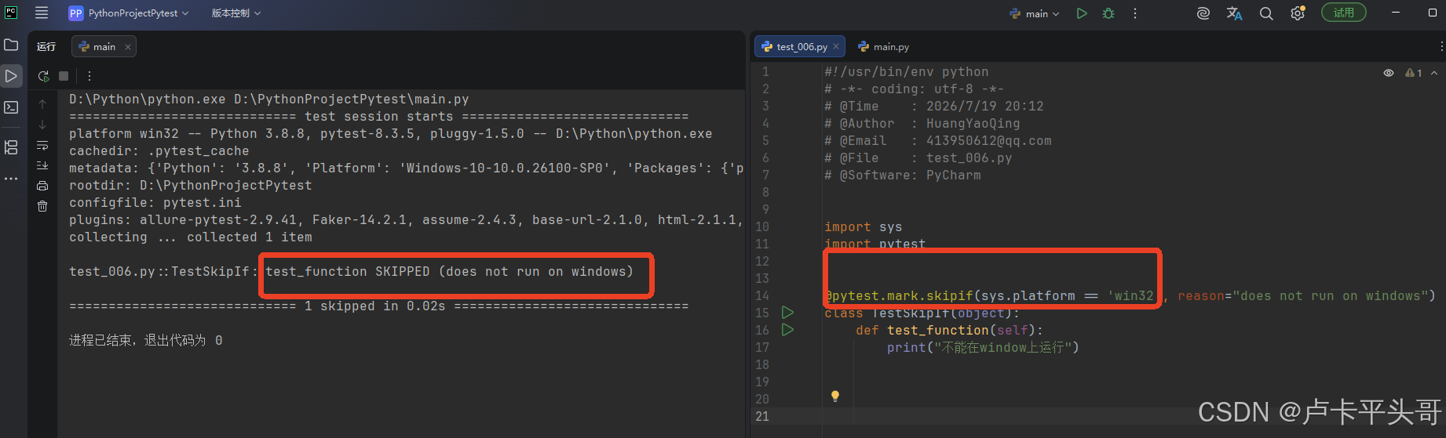This screenshot has width=1446, height=438.
Task: Toggle soft-wrap in console output
Action: tap(42, 145)
